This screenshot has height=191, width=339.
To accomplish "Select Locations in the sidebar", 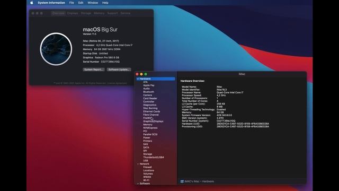I will tap(149, 170).
